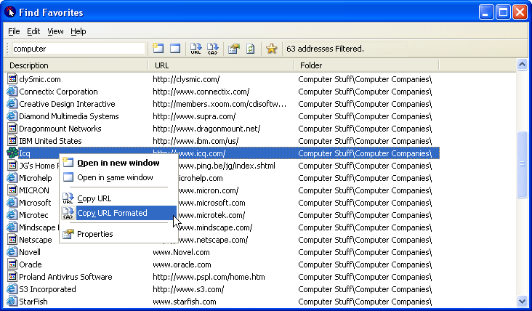Sort by the Description column header

tap(76, 65)
